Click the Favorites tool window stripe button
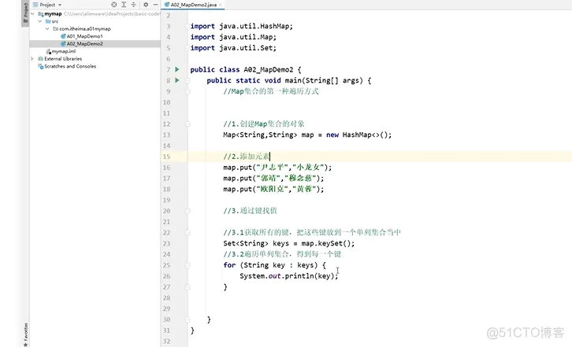572x347 pixels. click(25, 334)
